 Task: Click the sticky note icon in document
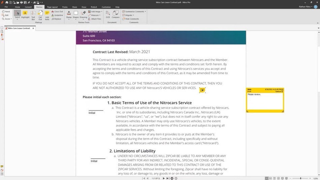coord(202,90)
